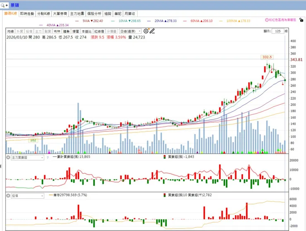The image size is (306, 231).
Task: Click the 粉紅色區塊為庫藏股 notice text
Action: [282, 20]
